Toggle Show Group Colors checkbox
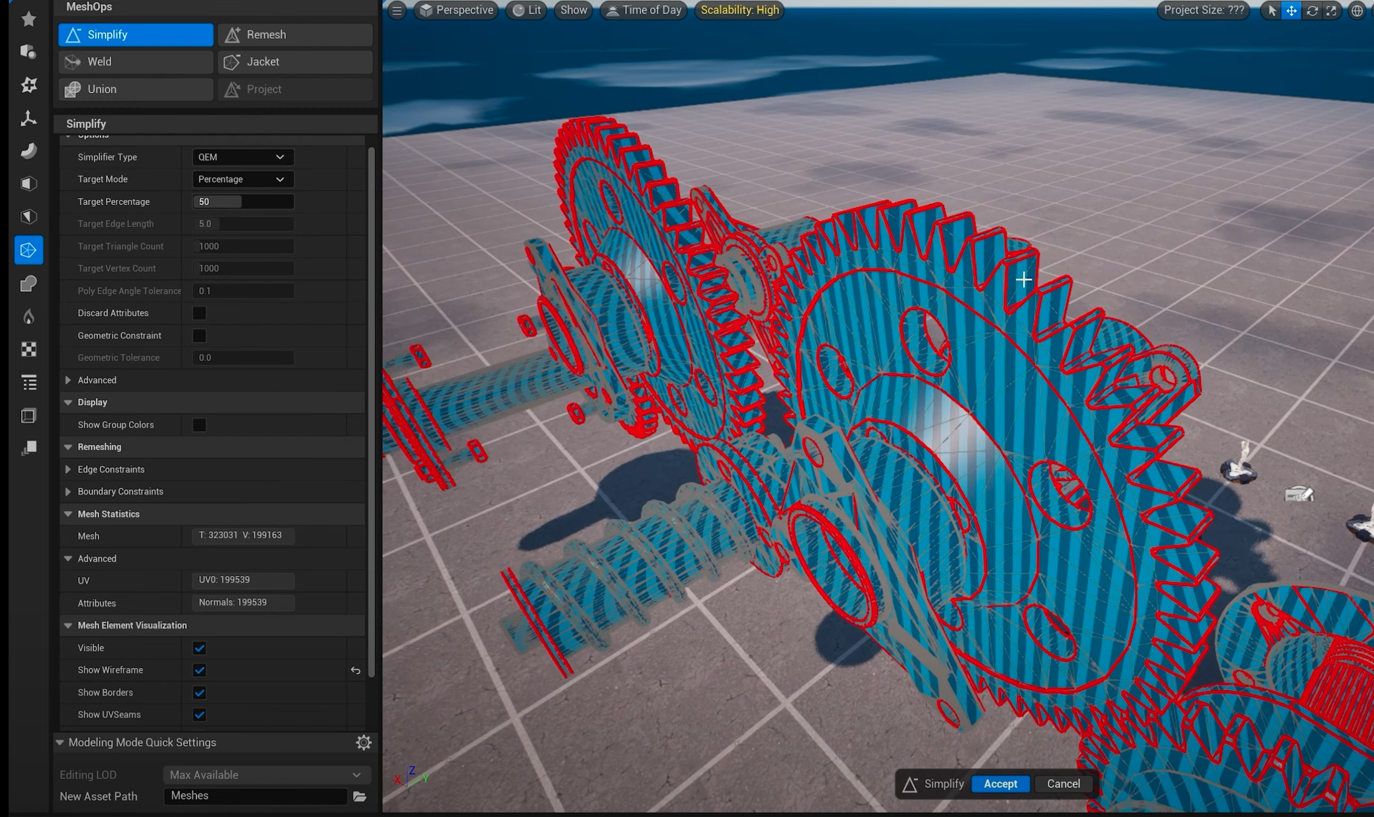 [199, 425]
